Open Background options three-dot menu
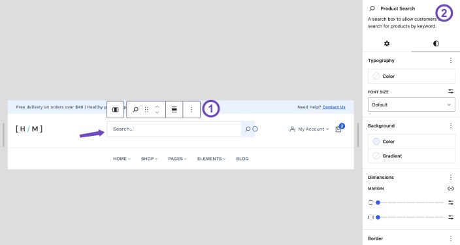 451,125
